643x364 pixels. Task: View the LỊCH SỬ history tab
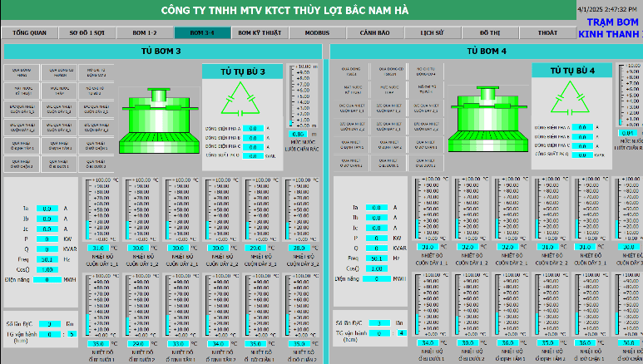tap(433, 32)
